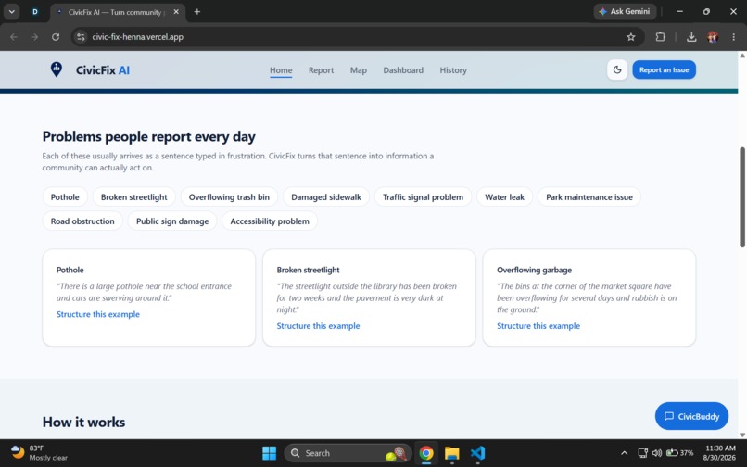Open the volume speaker tray icon
The image size is (747, 467).
tap(657, 453)
